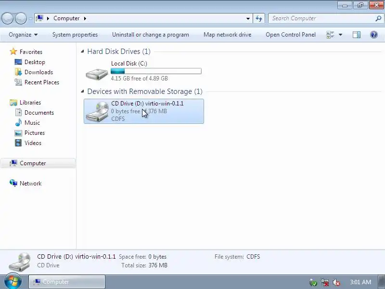Screen dimensions: 385x289
Task: Open the Windows Start button
Action: tap(13, 282)
